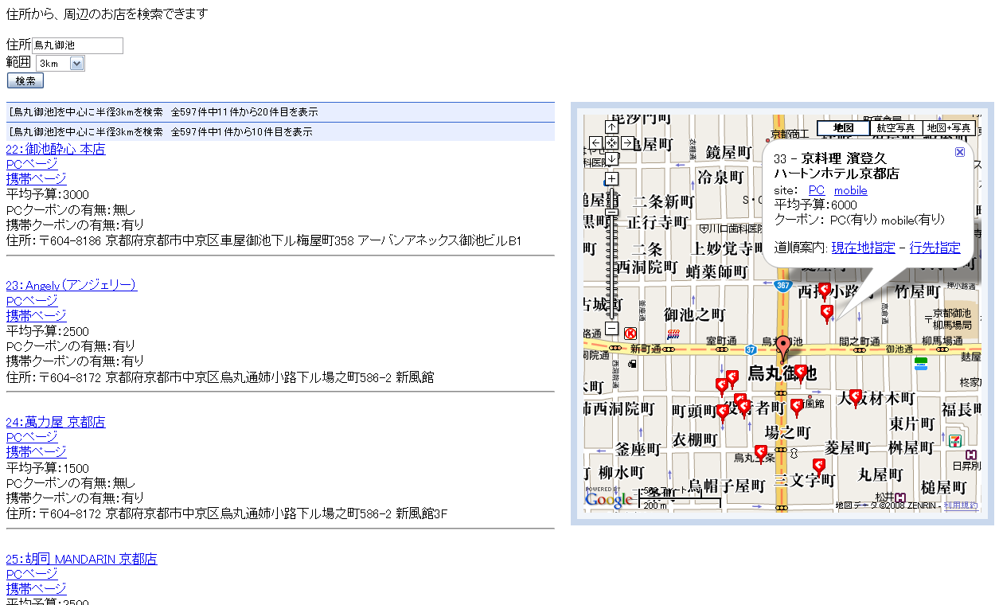Open the mobile site link in balloon
This screenshot has width=999, height=605.
[850, 190]
